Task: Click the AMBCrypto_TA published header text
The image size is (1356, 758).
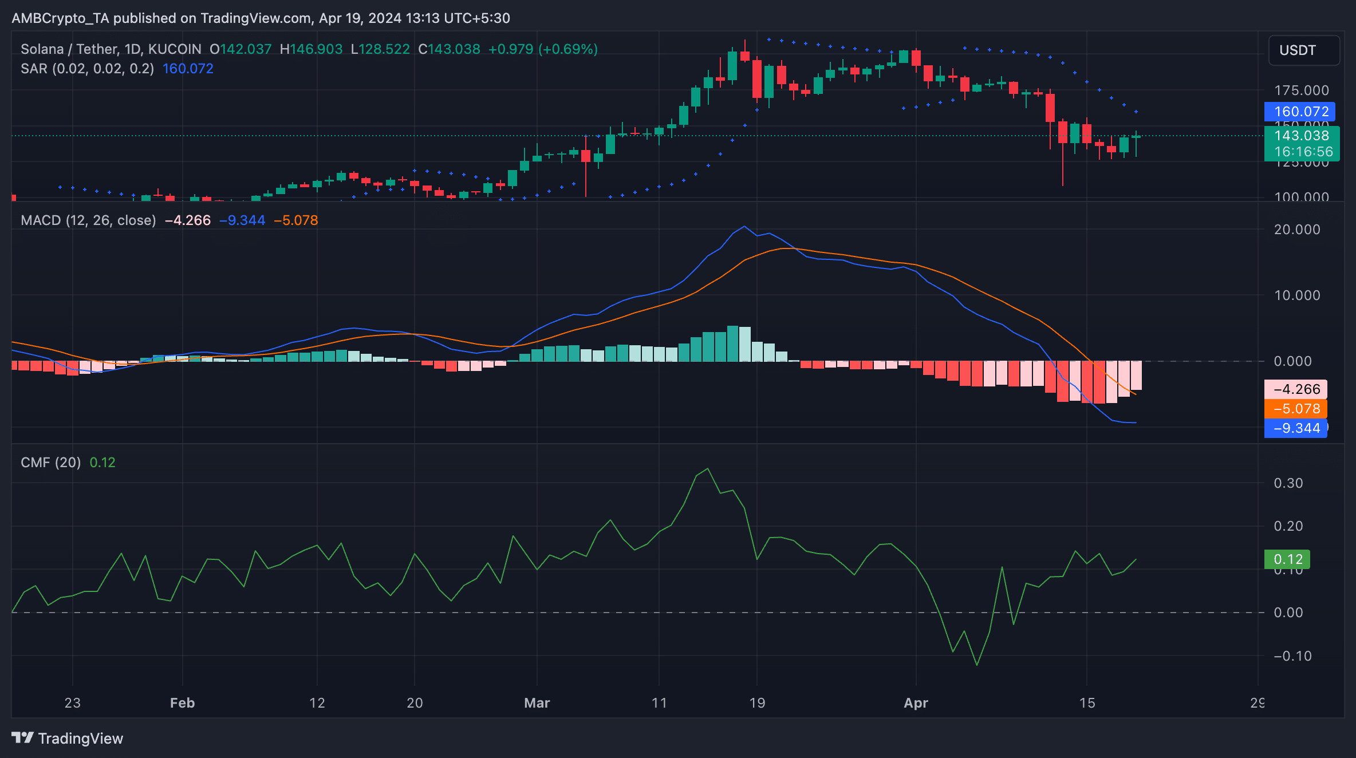Action: pyautogui.click(x=261, y=18)
